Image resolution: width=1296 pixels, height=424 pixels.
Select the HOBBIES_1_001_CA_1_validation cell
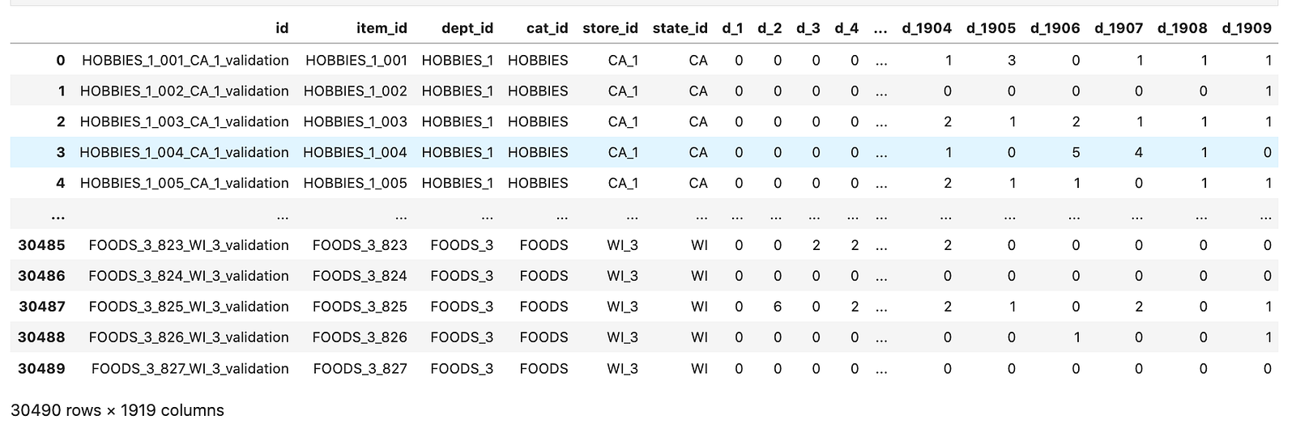(185, 60)
